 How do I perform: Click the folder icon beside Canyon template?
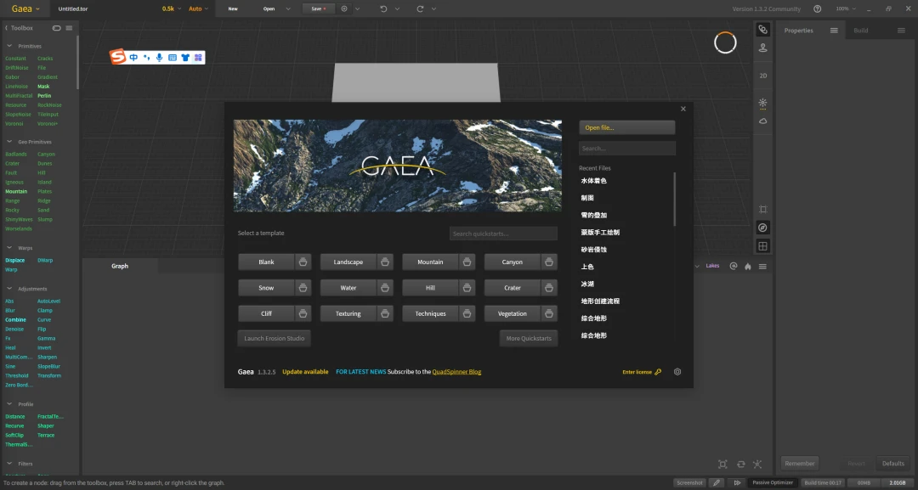(548, 262)
